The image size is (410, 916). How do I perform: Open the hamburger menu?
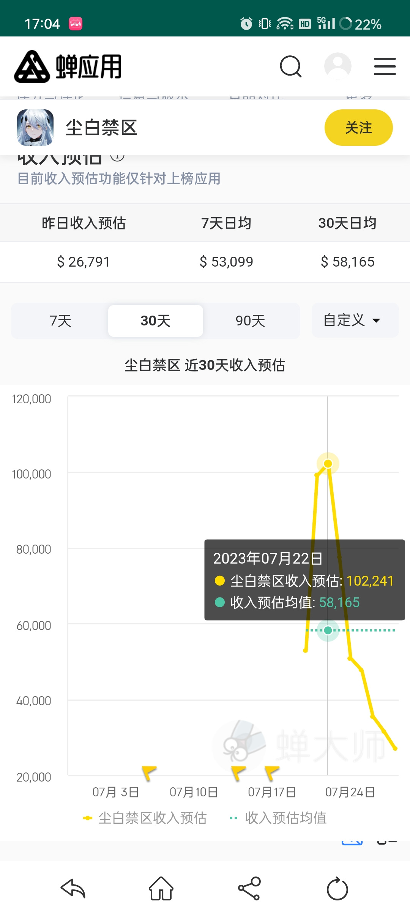[385, 66]
